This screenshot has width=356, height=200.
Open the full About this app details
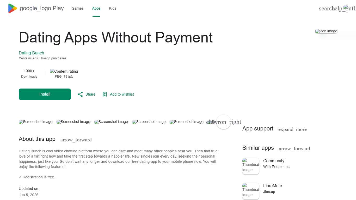[76, 140]
